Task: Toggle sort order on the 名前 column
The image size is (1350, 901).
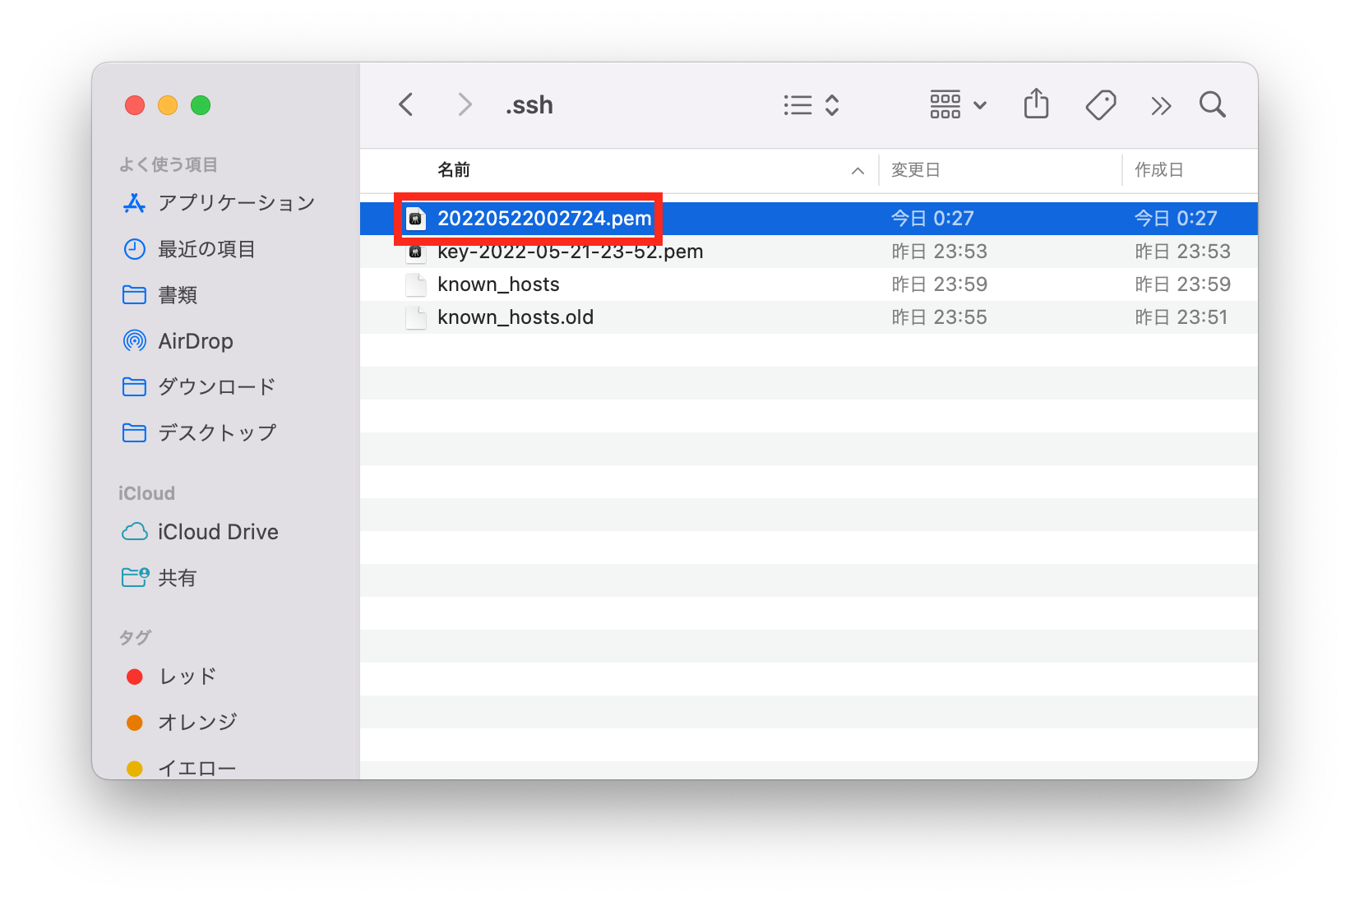Action: [454, 170]
